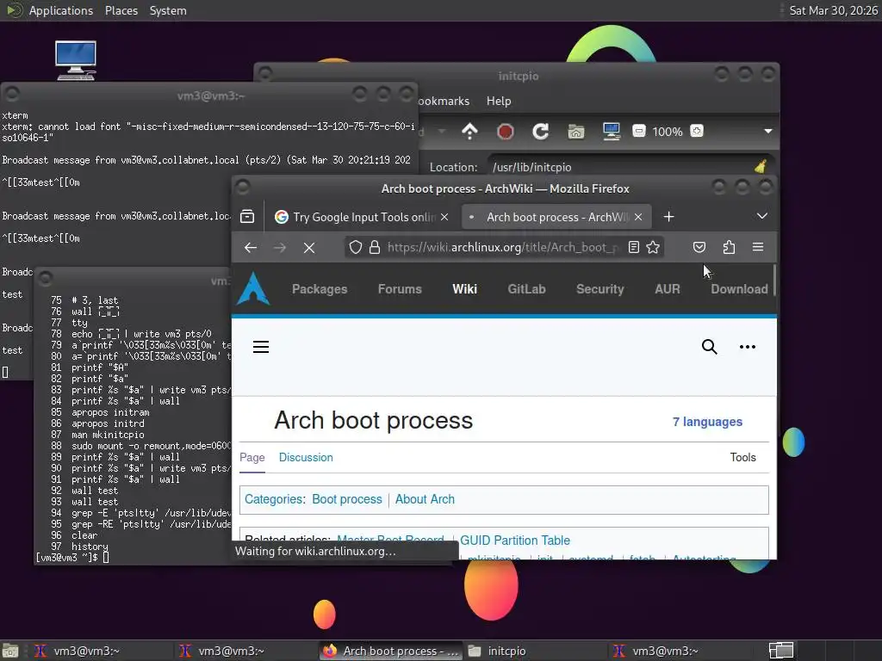Click the date and time clock
Screen dimensions: 882x661
833,10
